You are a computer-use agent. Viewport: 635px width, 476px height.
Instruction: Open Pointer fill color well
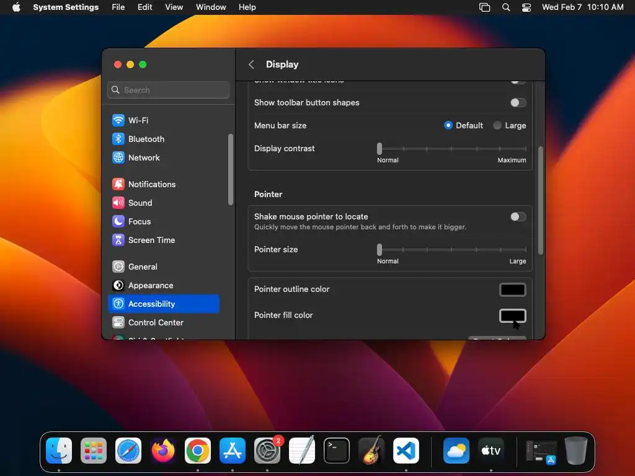[x=513, y=315]
